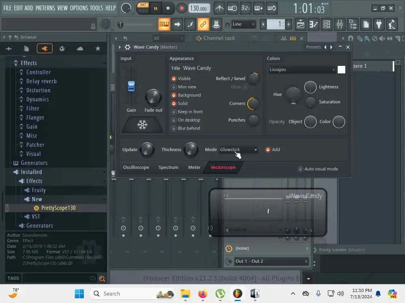The height and width of the screenshot is (303, 405).
Task: Enable Mini view option
Action: click(184, 87)
